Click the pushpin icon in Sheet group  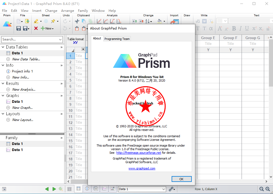point(53,21)
